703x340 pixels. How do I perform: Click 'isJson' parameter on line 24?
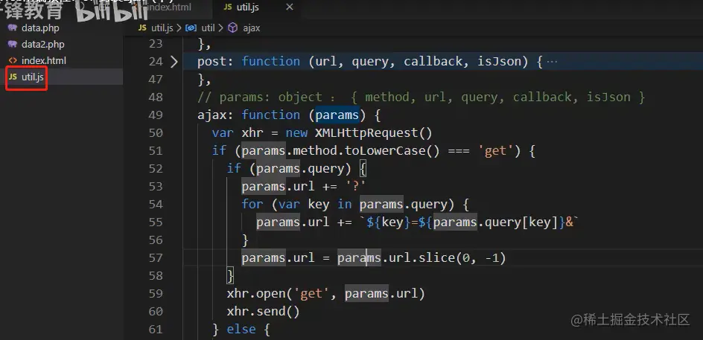tap(498, 61)
